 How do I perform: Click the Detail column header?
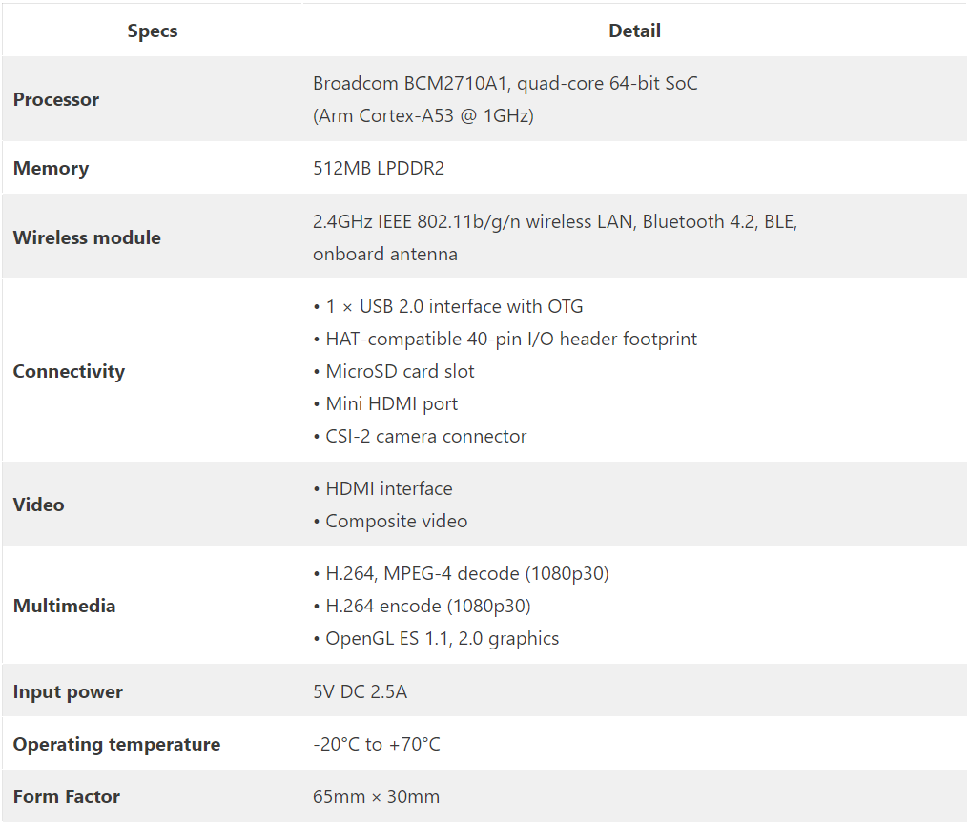[634, 31]
